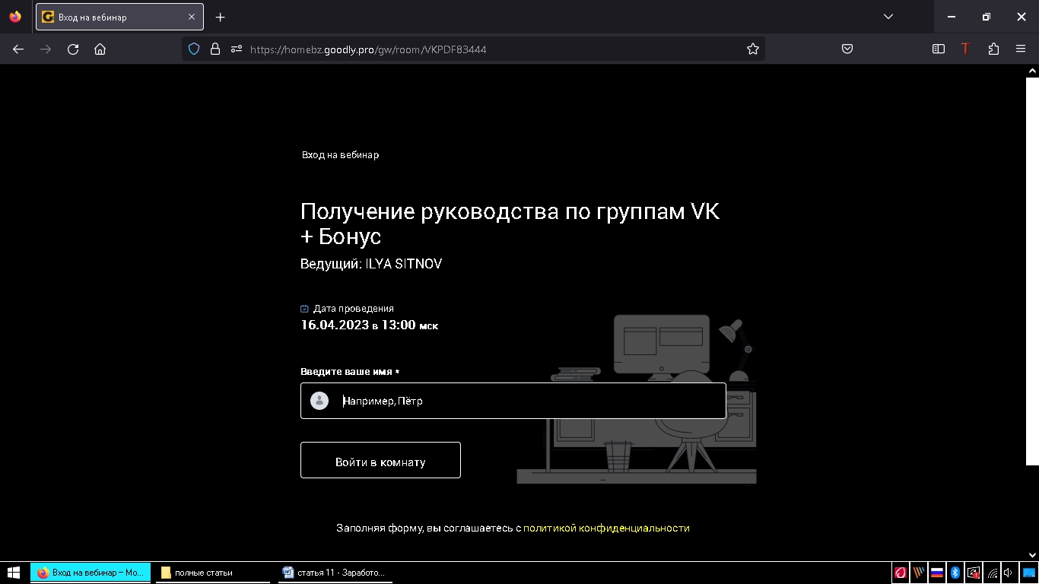Open the browser home page icon
This screenshot has height=584, width=1039.
[100, 49]
